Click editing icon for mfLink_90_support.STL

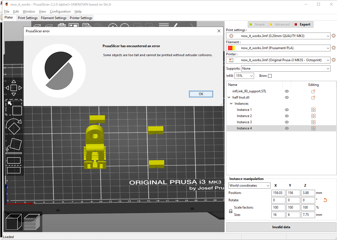coord(313,91)
